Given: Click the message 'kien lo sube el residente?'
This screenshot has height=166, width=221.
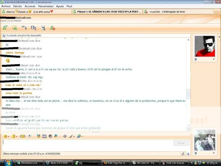Looking at the screenshot, I should coord(23,85).
